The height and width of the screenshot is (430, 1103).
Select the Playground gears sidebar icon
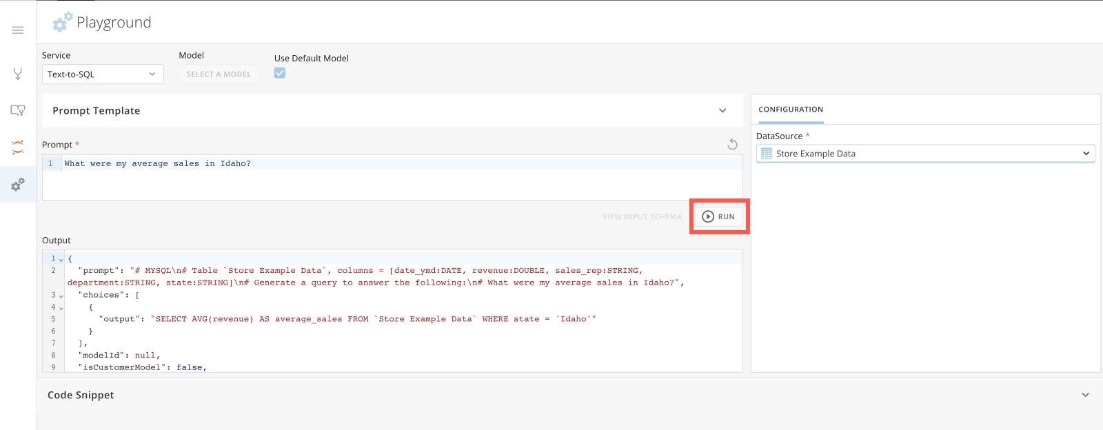click(18, 184)
